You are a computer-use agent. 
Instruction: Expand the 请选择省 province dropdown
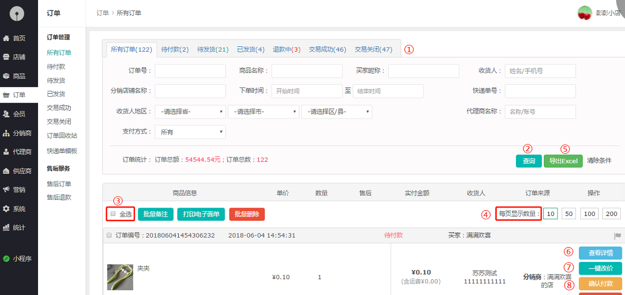190,112
